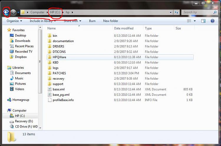Select CD Drive (F:) in navigation pane
Screen dimensions: 221x146
(x=24, y=127)
